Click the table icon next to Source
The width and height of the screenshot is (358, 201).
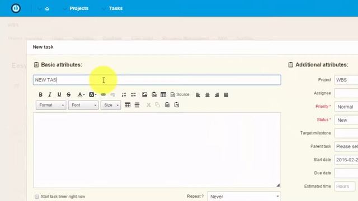(163, 94)
